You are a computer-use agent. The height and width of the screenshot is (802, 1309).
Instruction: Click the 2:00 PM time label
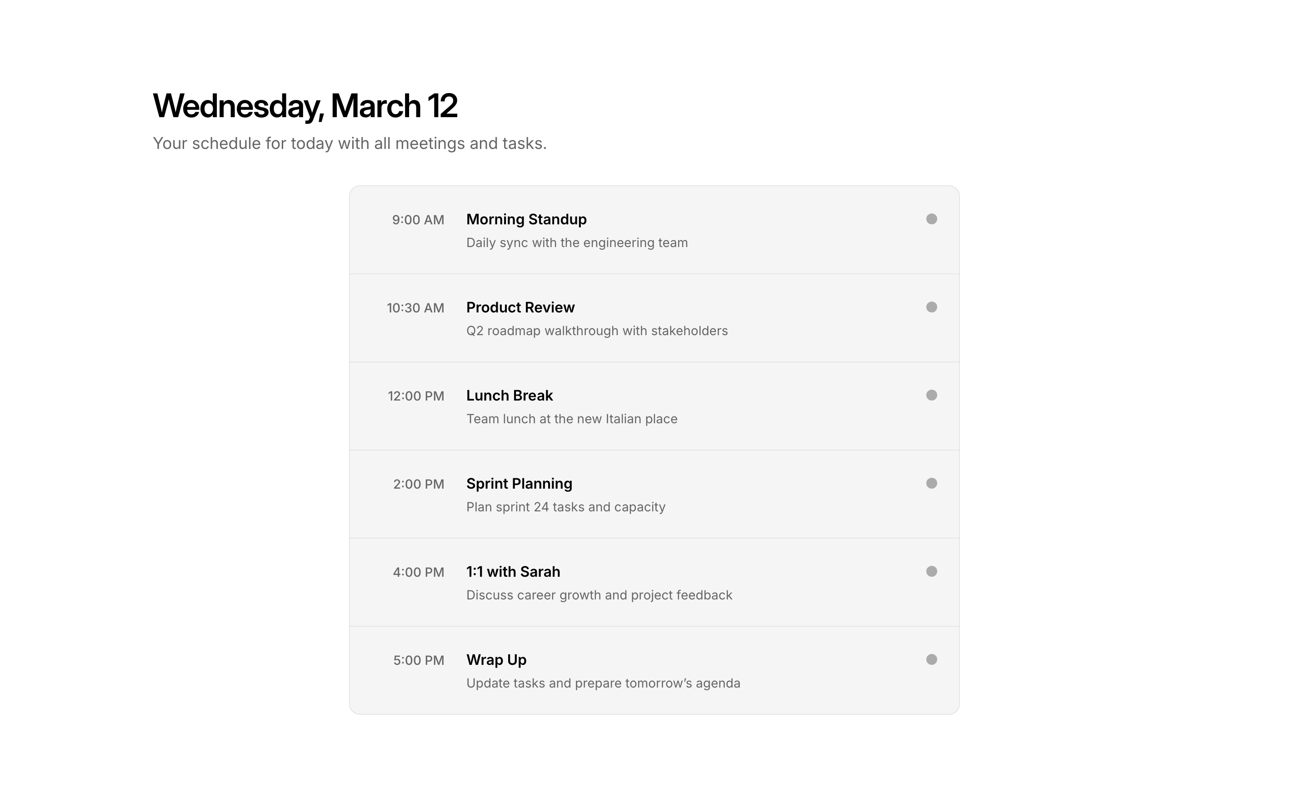coord(418,484)
